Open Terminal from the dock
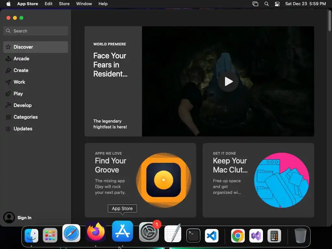This screenshot has height=249, width=332. click(x=193, y=235)
